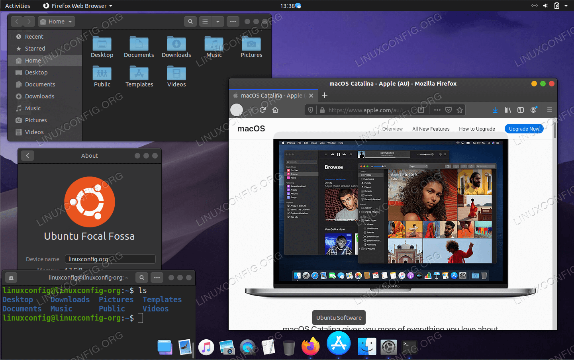Launch the QuickTime-style player dock icon
Viewport: 574px width, 360px height.
point(248,347)
